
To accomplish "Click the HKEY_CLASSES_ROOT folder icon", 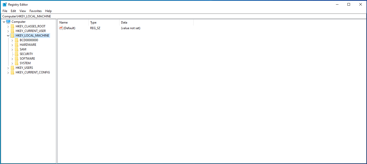I will tap(12, 26).
